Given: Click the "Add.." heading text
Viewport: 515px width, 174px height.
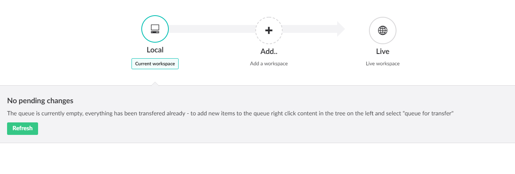Looking at the screenshot, I should (269, 51).
